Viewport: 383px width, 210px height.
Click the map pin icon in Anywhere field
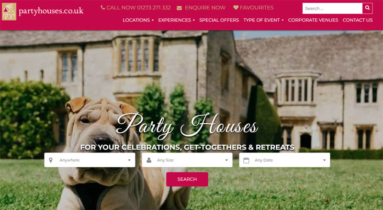pos(51,160)
